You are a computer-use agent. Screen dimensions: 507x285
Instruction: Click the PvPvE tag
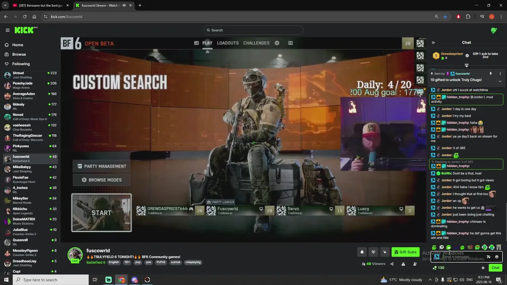(x=161, y=262)
